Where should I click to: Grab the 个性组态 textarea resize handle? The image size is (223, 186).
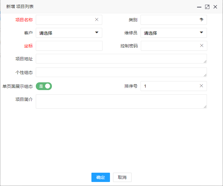tap(205, 75)
